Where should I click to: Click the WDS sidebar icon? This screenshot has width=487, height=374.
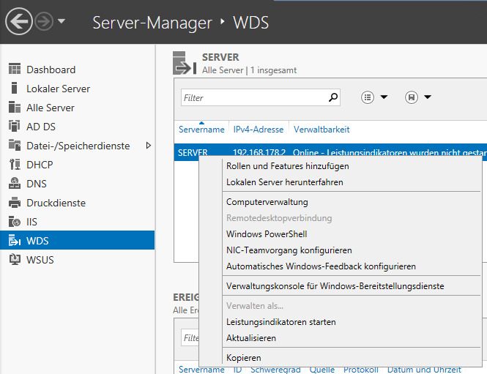pos(15,241)
